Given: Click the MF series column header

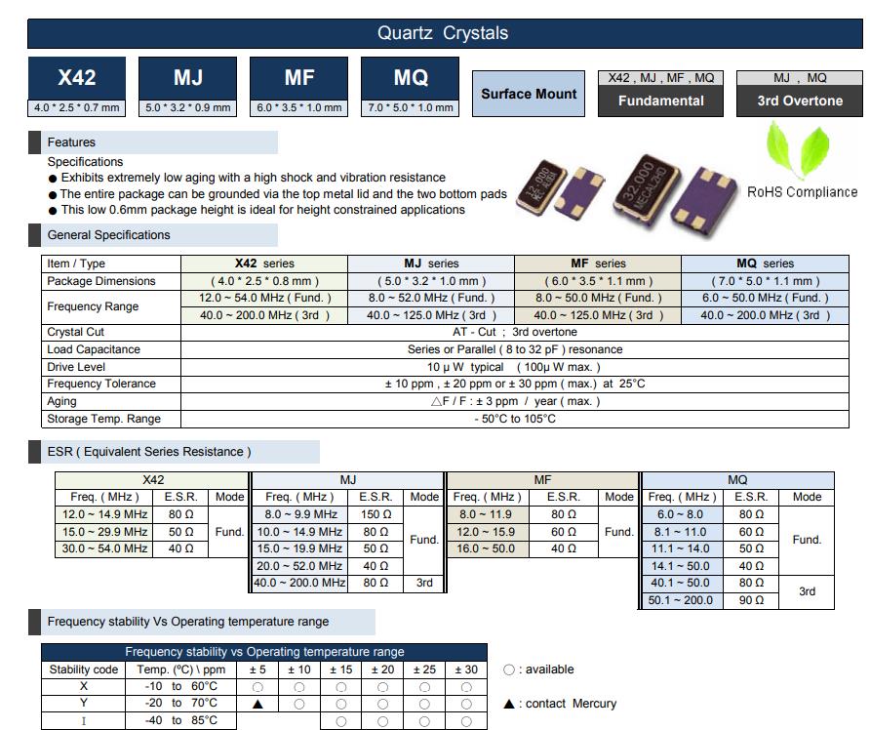Looking at the screenshot, I should pos(598,264).
